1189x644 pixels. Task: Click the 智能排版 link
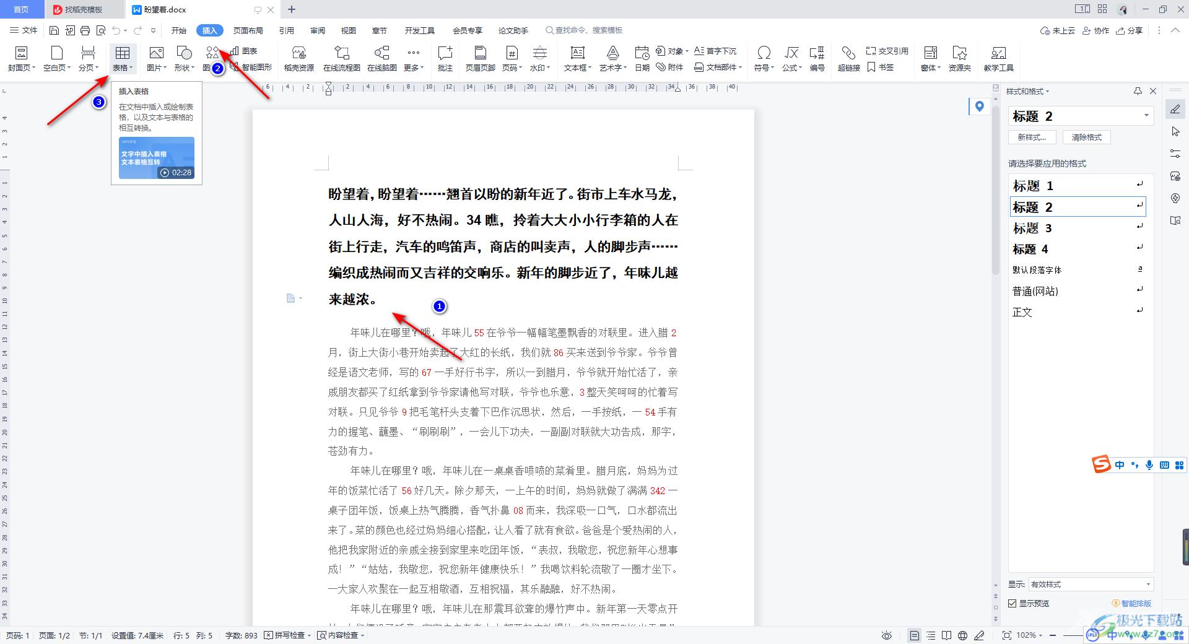(1132, 603)
